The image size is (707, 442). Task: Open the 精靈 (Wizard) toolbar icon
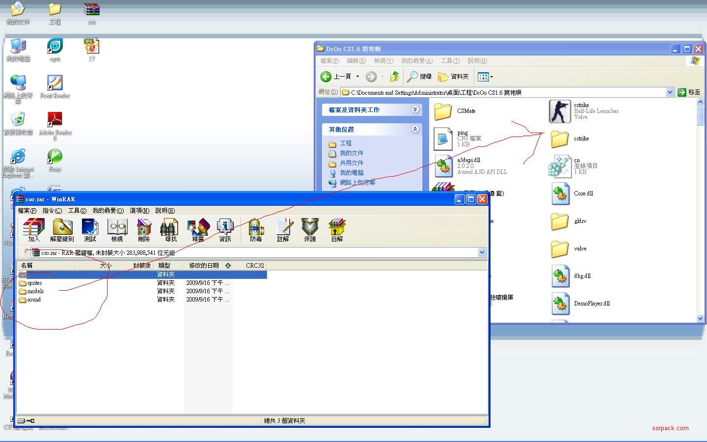point(198,229)
